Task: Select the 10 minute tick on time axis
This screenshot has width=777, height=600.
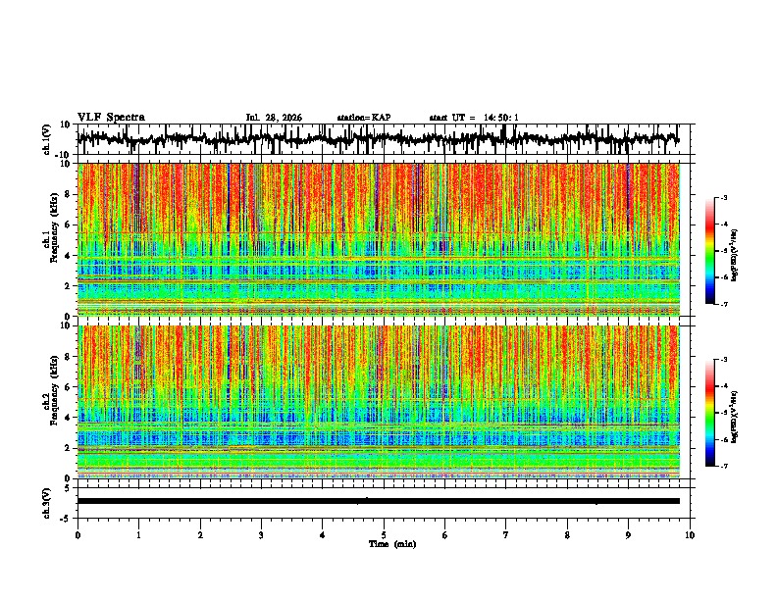Action: pos(690,535)
